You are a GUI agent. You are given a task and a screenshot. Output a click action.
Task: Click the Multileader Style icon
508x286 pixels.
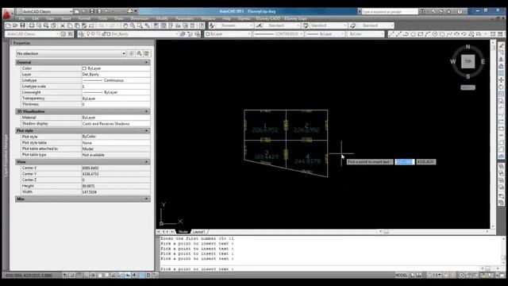click(352, 25)
